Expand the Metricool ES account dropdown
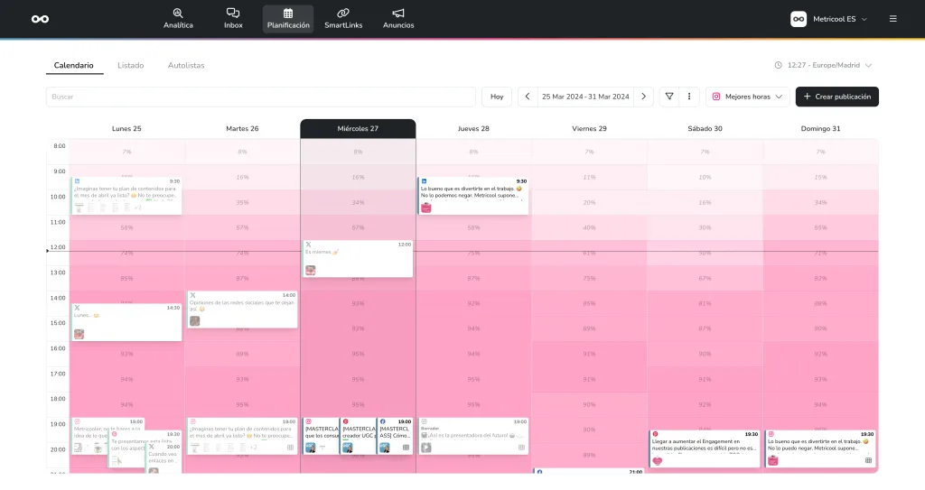Screen dimensions: 925x490 point(828,19)
